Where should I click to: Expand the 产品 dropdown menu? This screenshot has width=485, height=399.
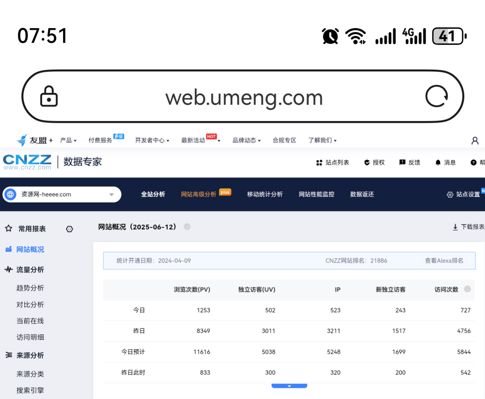[x=68, y=140]
